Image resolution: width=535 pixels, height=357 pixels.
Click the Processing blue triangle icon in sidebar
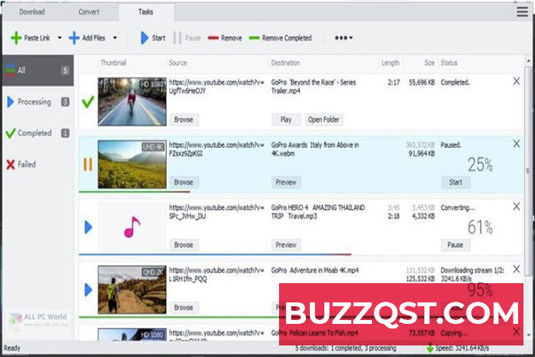pos(10,102)
